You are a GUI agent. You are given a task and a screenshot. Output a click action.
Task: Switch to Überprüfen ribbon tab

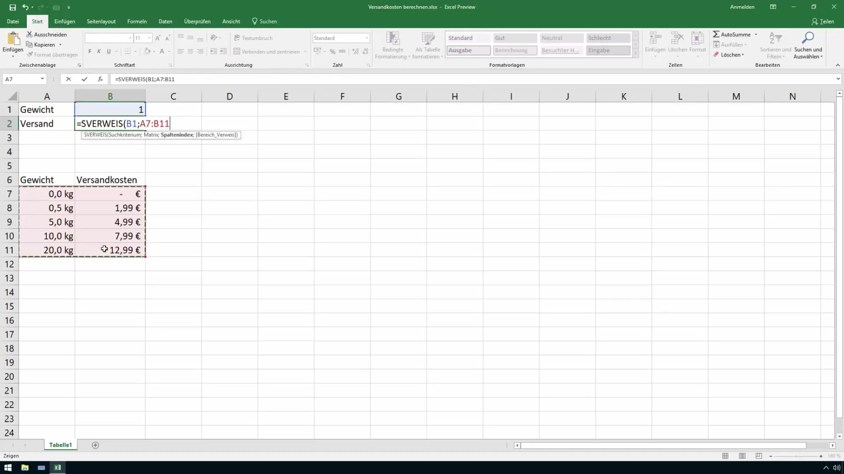click(197, 21)
